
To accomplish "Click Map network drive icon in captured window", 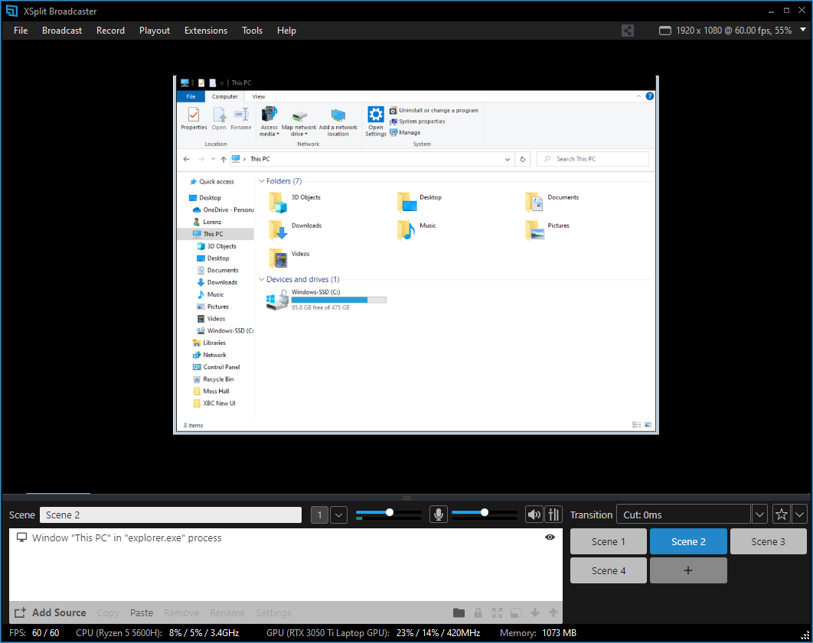I will click(299, 116).
